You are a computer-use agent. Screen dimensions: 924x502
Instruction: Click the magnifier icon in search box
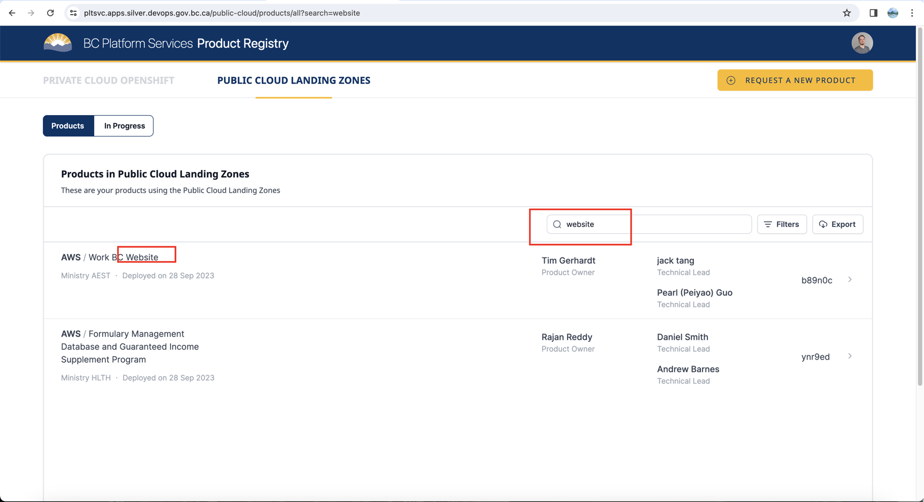(x=557, y=224)
